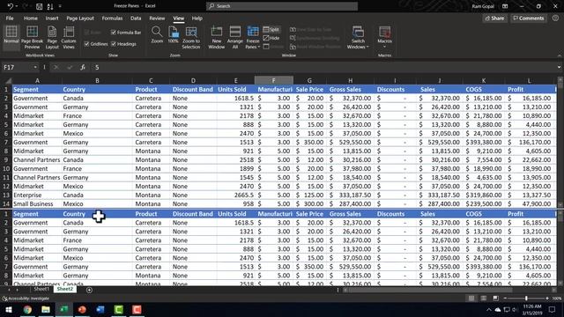Open Macros dropdown

pyautogui.click(x=384, y=37)
